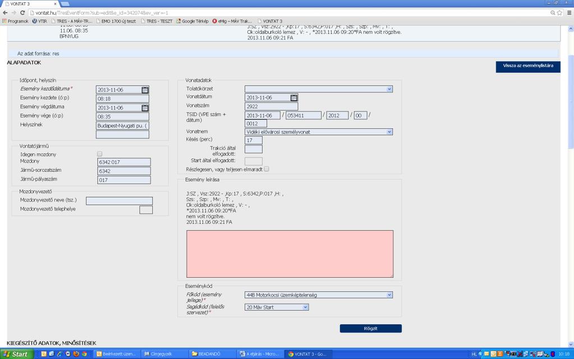Click the Helyszínek Budapest-Nyugati field
This screenshot has width=574, height=359.
122,125
